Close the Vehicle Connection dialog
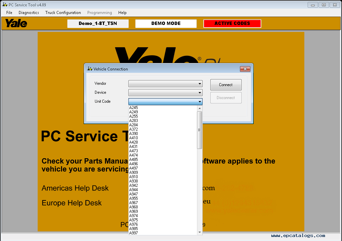Screen dimensions: 342x241 tap(245, 69)
